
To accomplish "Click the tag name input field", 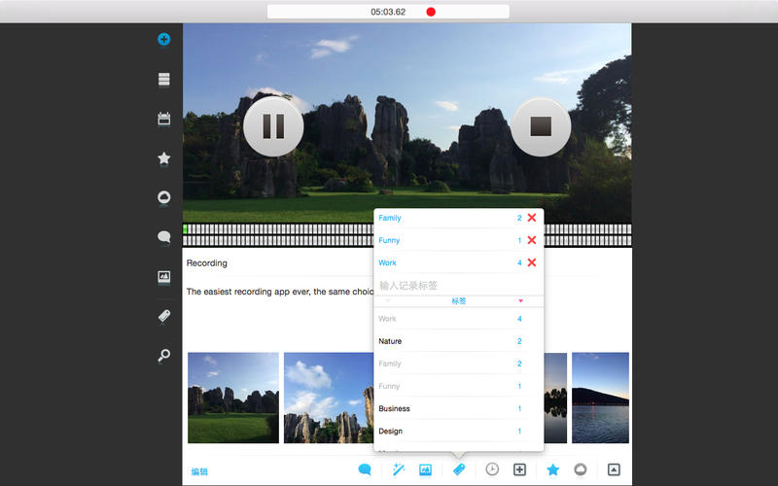I will tap(458, 285).
